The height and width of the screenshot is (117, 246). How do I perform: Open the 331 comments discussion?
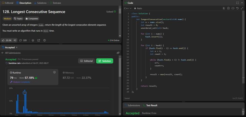(23, 40)
